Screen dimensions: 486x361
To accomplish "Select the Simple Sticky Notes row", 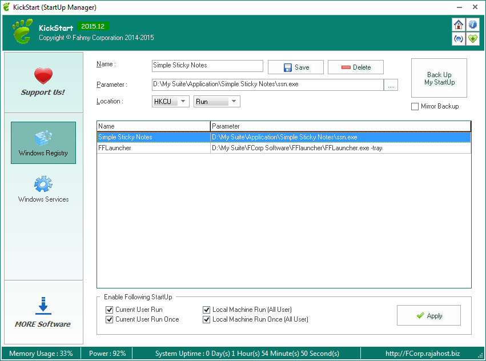I will click(284, 137).
